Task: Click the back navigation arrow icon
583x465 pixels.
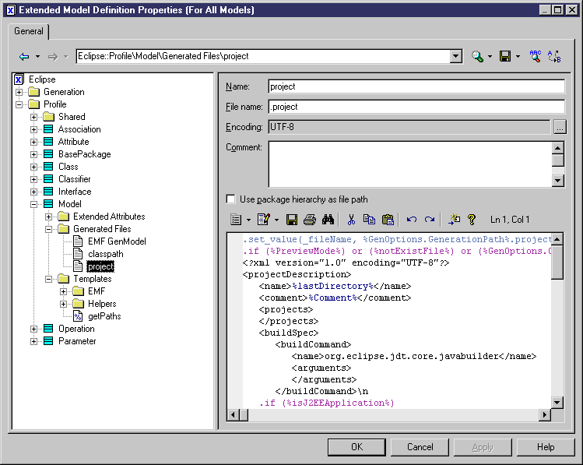Action: coord(24,57)
